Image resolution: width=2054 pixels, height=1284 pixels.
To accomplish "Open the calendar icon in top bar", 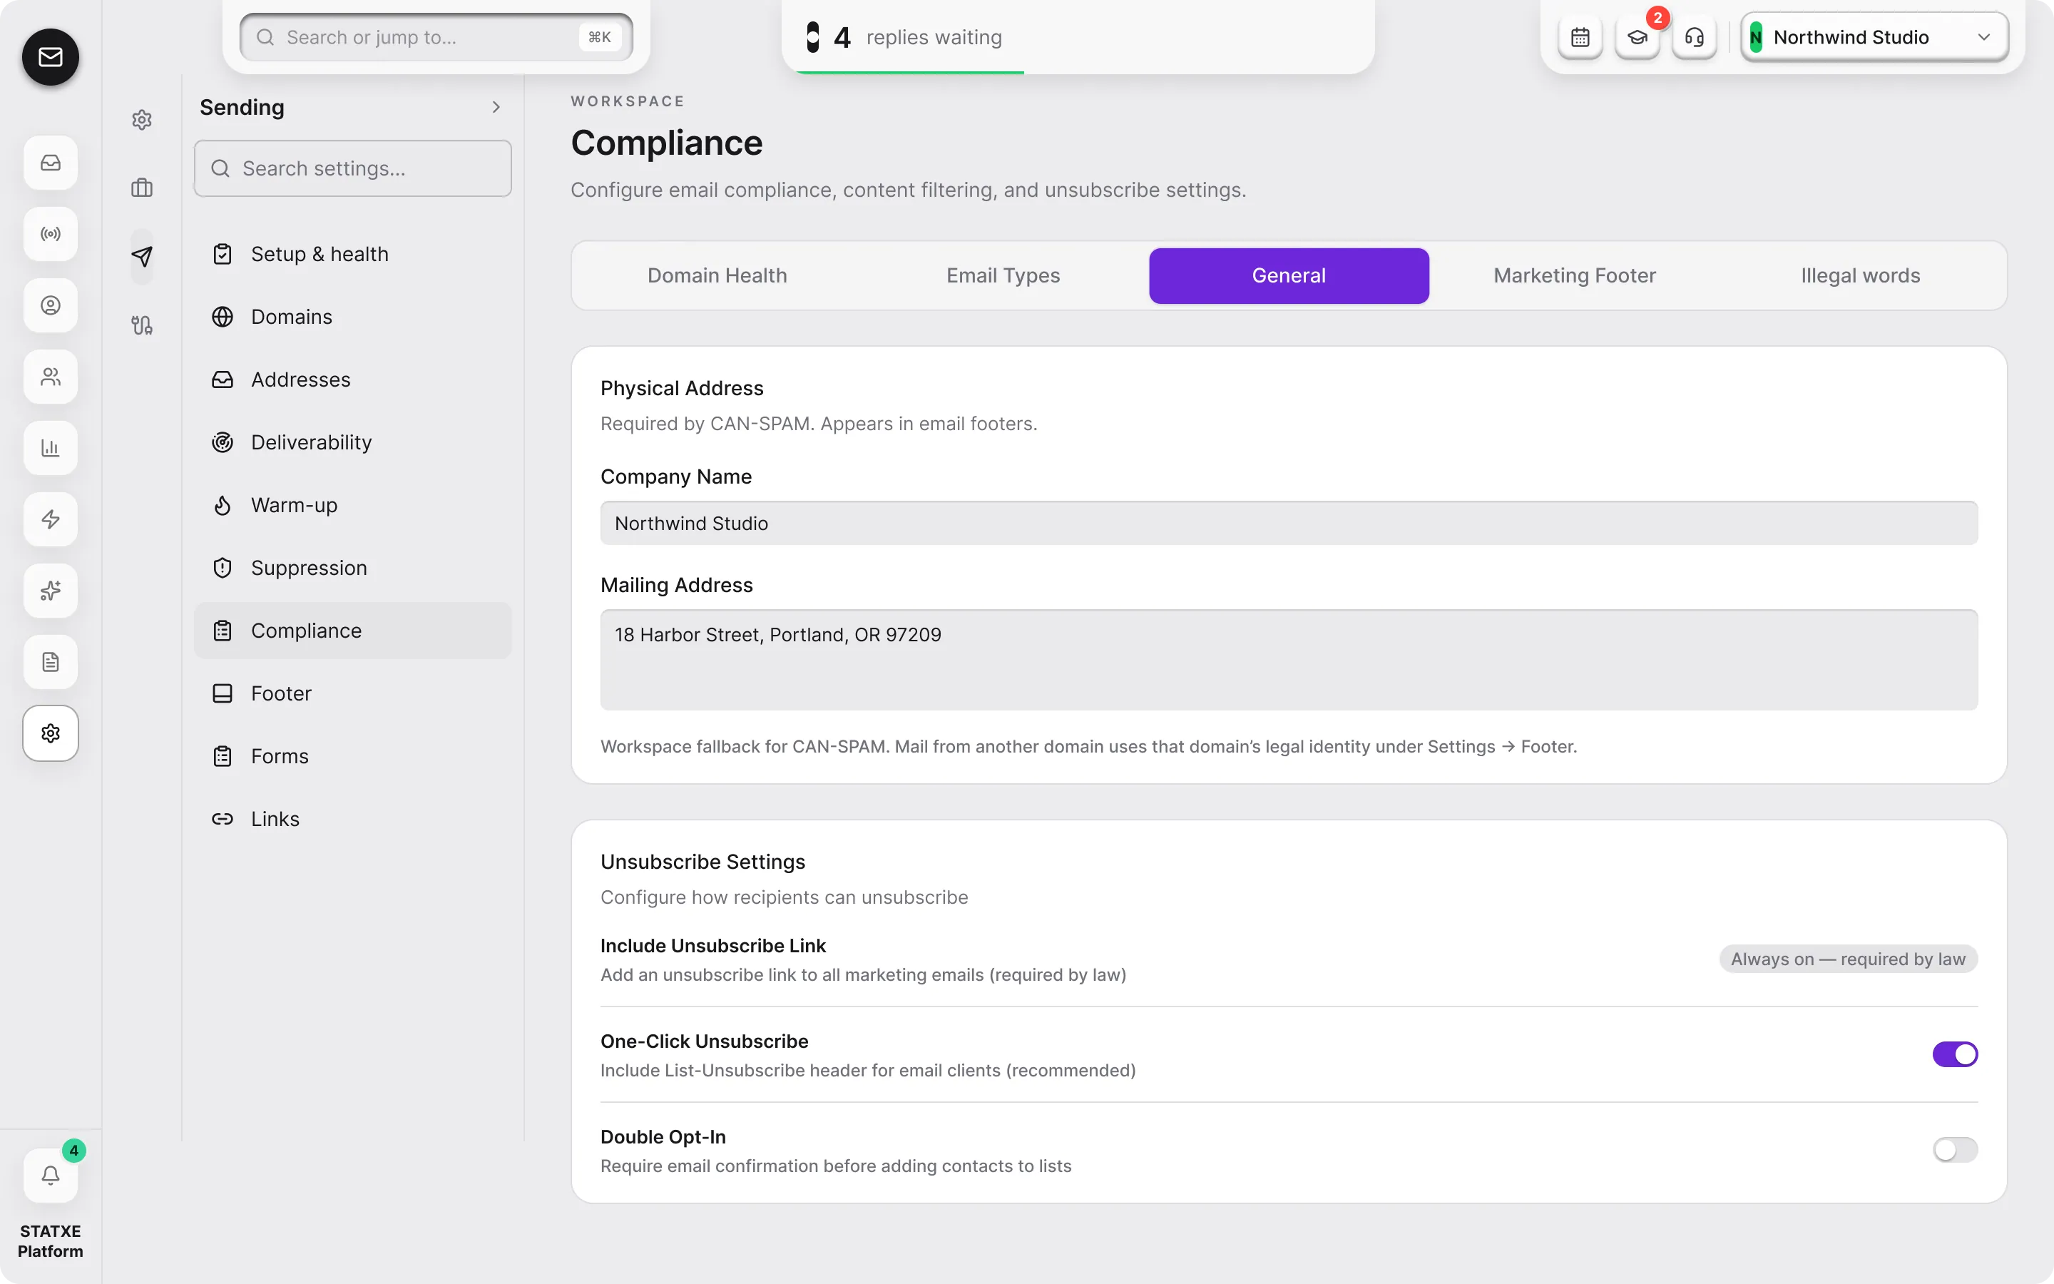I will coord(1580,37).
